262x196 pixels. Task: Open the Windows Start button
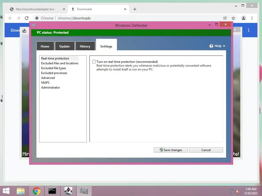pos(6,191)
